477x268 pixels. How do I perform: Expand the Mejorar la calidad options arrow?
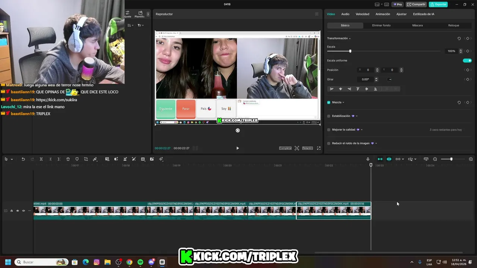[x=361, y=130]
